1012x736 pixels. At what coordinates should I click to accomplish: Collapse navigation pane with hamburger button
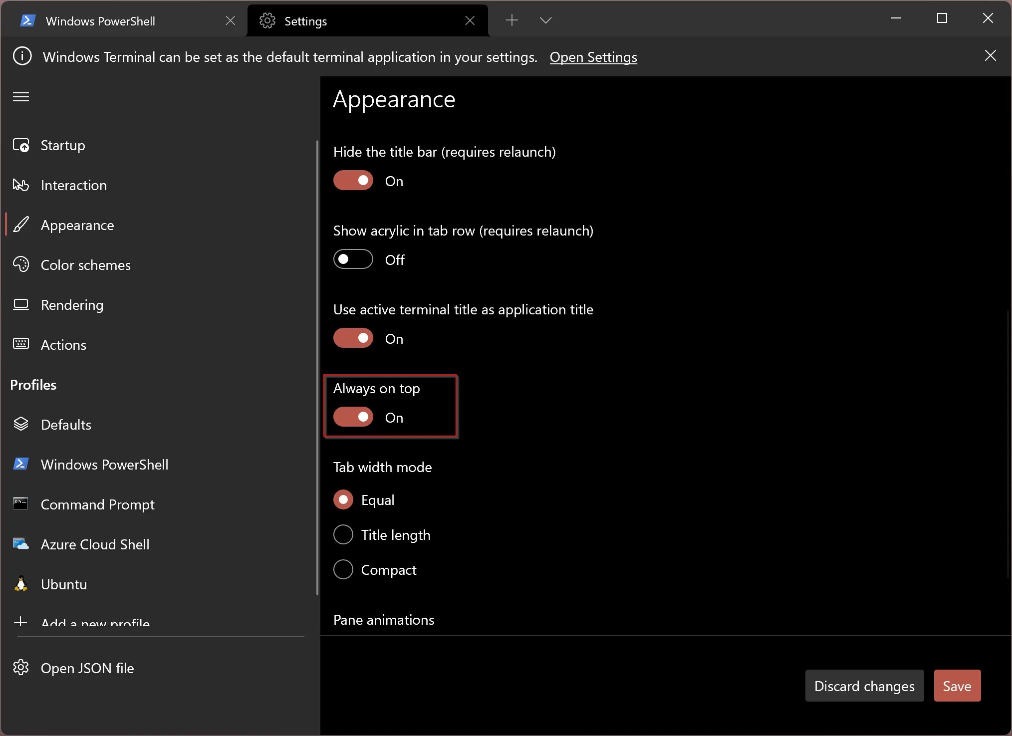(x=21, y=97)
